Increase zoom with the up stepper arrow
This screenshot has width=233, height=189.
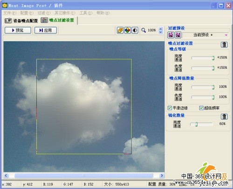point(161,28)
